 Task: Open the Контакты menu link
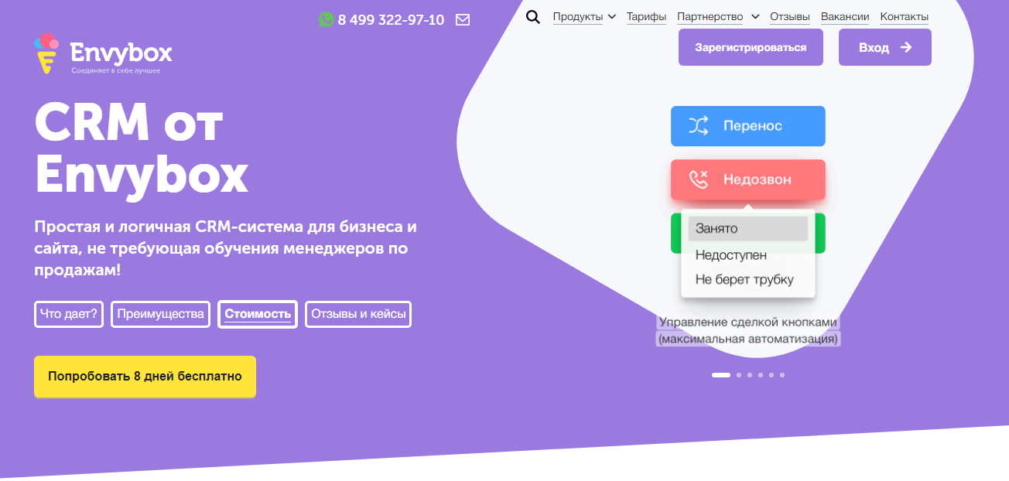905,16
